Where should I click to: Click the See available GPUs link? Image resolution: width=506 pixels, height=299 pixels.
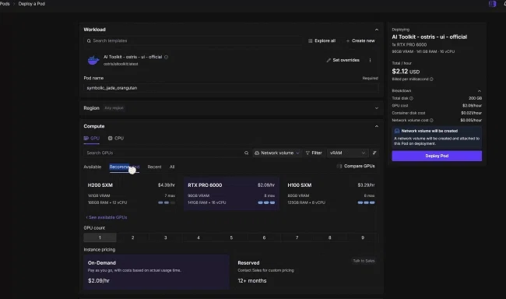point(107,217)
